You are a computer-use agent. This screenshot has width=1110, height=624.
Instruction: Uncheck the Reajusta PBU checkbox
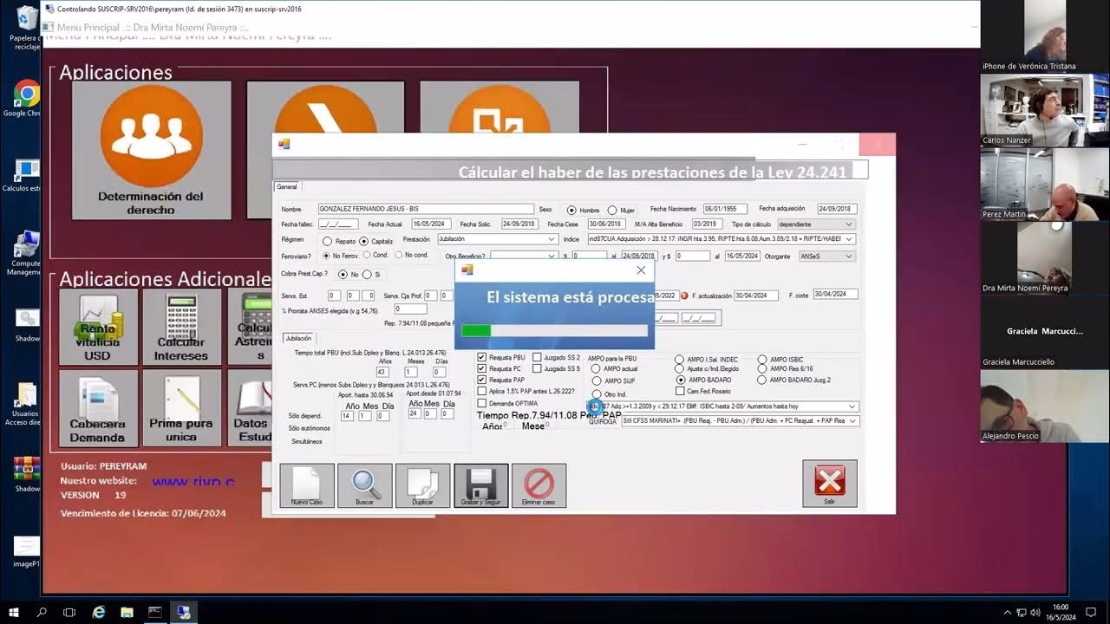[x=482, y=357]
